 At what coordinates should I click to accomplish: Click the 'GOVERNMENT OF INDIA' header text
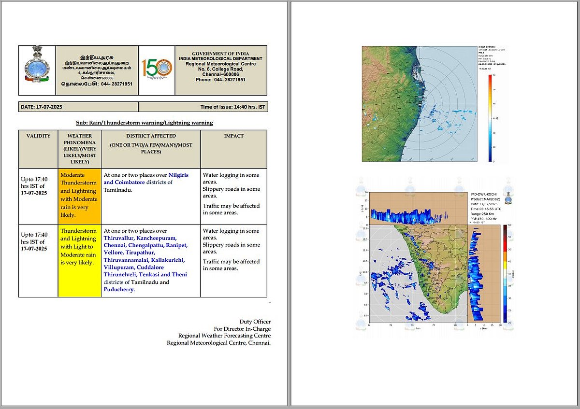pyautogui.click(x=221, y=53)
